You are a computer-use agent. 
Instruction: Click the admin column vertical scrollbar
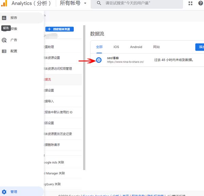[84, 97]
